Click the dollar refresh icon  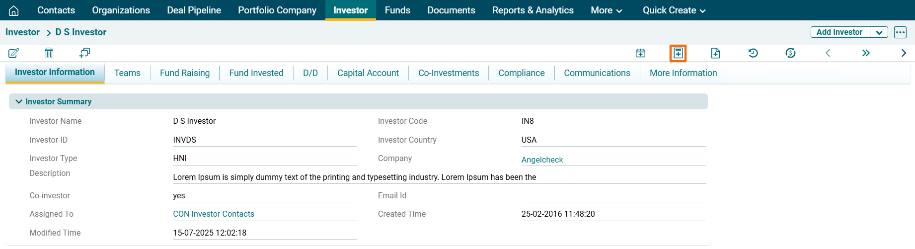[790, 53]
